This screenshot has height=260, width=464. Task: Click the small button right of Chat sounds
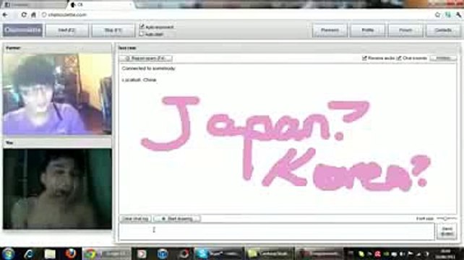pos(443,58)
